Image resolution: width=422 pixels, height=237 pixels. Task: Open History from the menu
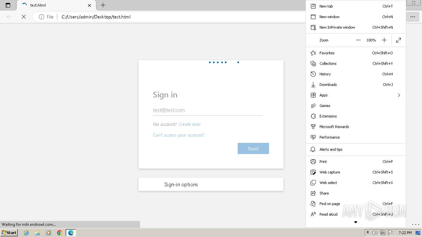(x=356, y=74)
